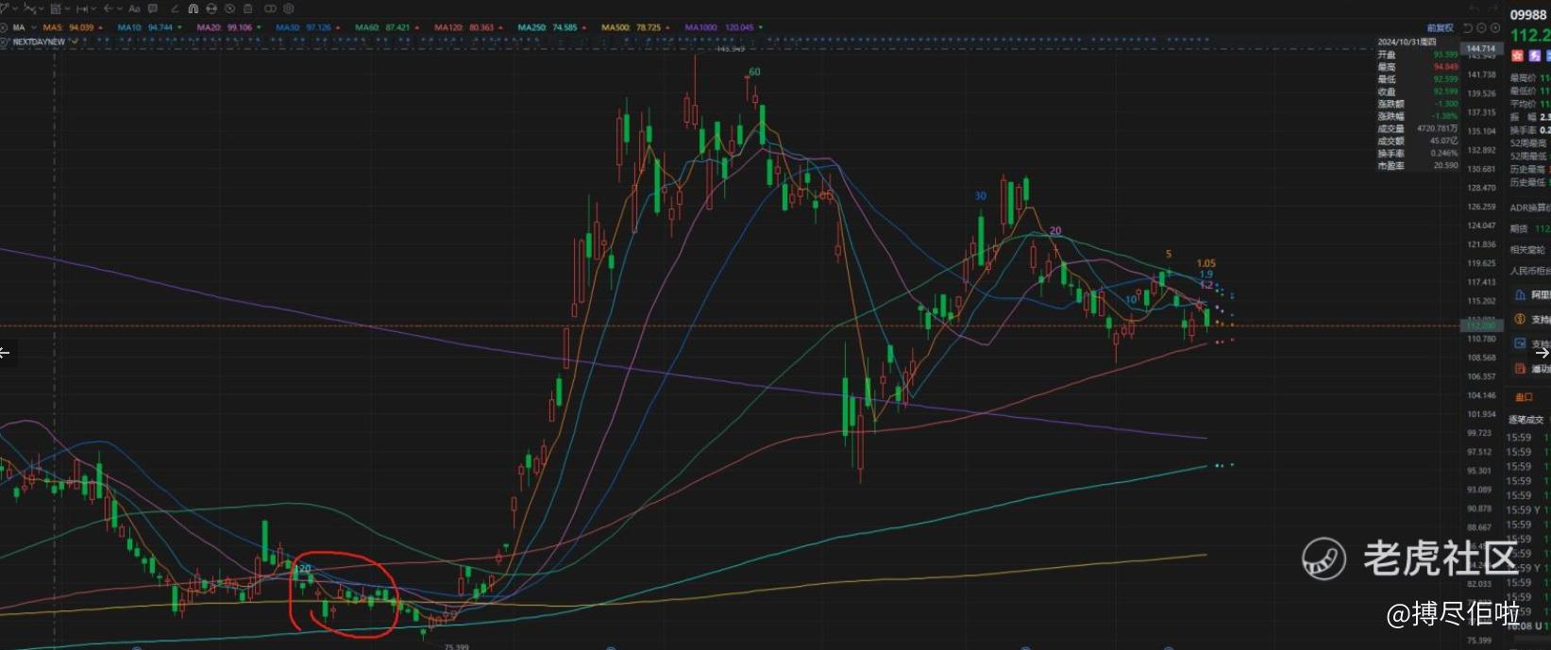Click the red badge under the price
The image size is (1551, 650).
pos(1517,56)
